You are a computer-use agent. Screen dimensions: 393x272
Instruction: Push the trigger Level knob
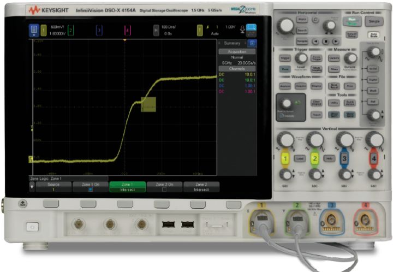click(x=301, y=58)
